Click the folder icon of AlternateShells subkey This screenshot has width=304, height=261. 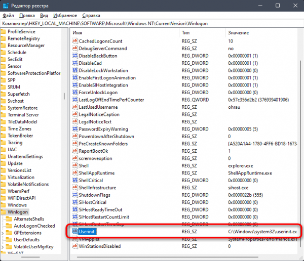click(9, 219)
